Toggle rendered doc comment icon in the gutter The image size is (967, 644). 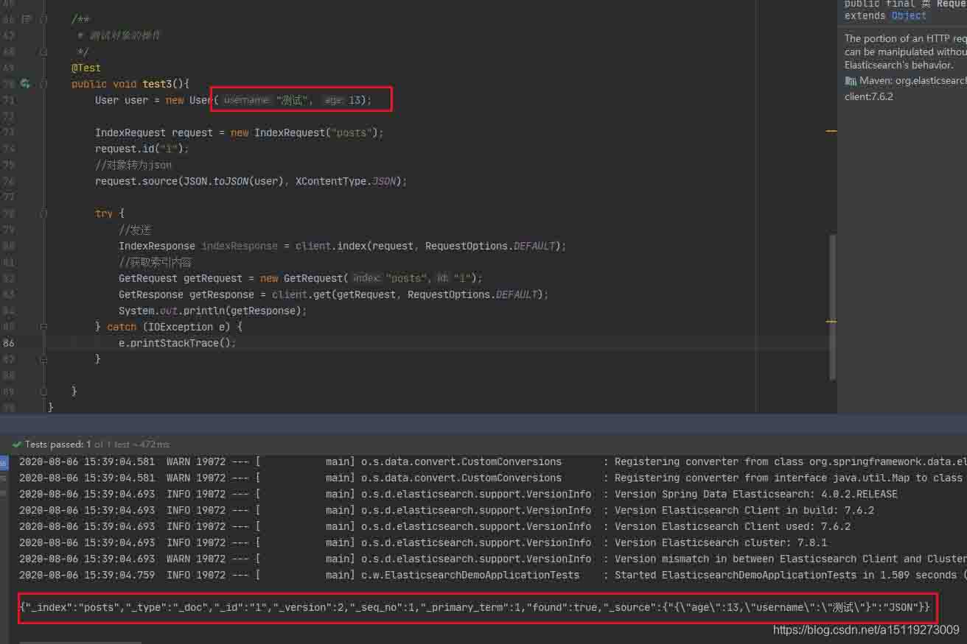[27, 19]
